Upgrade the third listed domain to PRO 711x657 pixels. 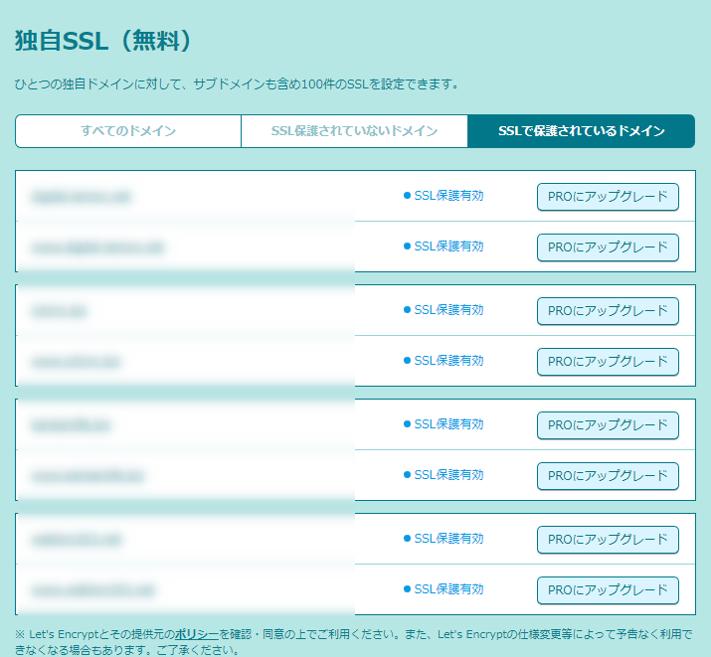point(608,311)
